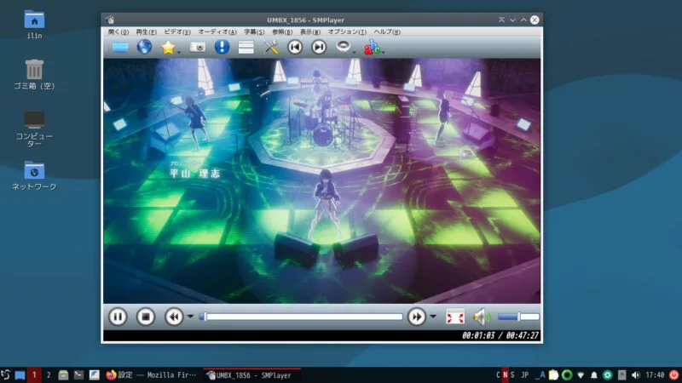Stop the video with the stop button
This screenshot has height=383, width=682.
(x=146, y=317)
